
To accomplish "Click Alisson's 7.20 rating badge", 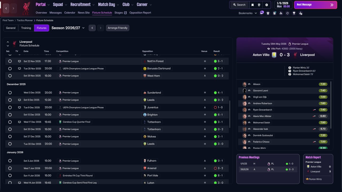I will 323,84.
